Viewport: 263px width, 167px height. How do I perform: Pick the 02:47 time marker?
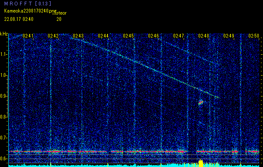point(179,36)
